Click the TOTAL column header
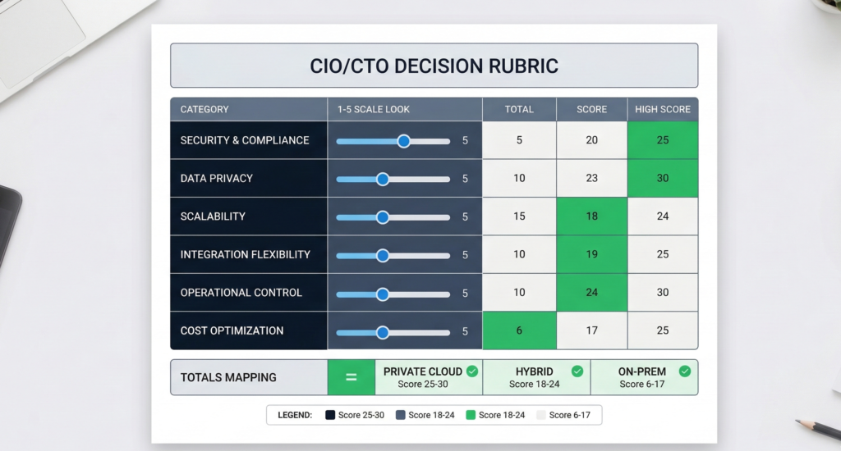Image resolution: width=841 pixels, height=451 pixels. (519, 109)
